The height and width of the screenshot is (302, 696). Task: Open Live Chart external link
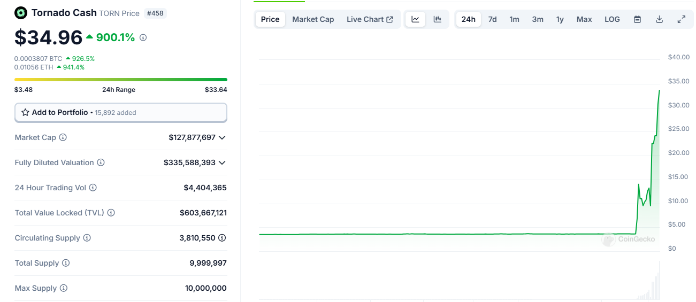(x=370, y=19)
